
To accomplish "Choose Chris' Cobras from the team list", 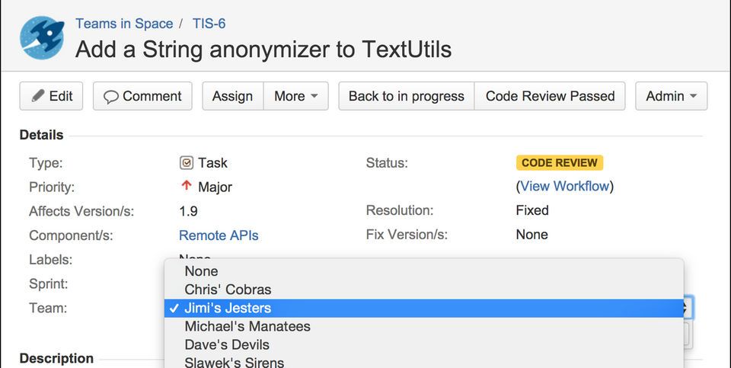I will tap(228, 290).
